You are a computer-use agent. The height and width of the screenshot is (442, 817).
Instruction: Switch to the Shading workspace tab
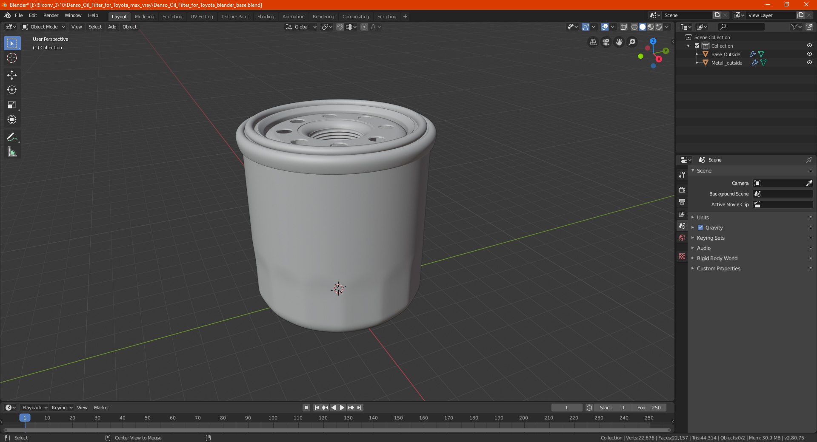tap(266, 17)
